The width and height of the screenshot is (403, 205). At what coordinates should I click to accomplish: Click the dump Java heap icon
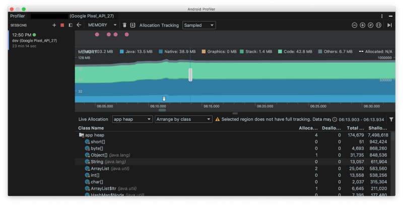coord(132,25)
